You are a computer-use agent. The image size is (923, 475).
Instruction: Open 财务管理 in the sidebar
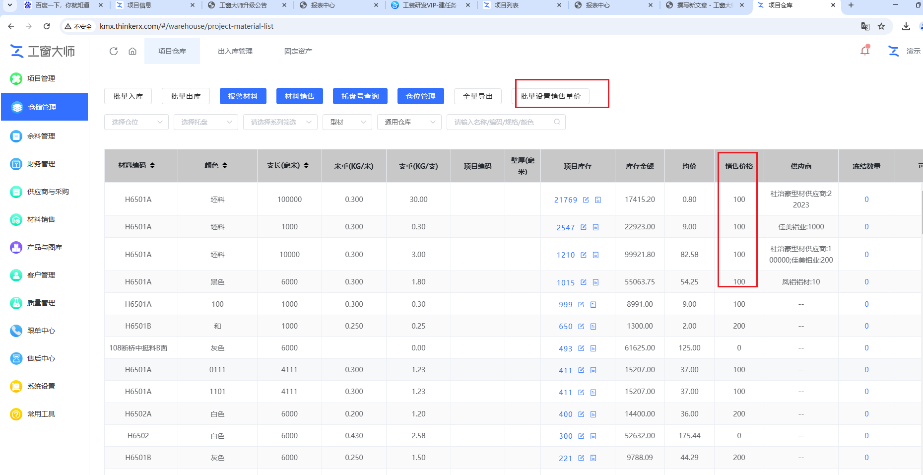click(41, 164)
